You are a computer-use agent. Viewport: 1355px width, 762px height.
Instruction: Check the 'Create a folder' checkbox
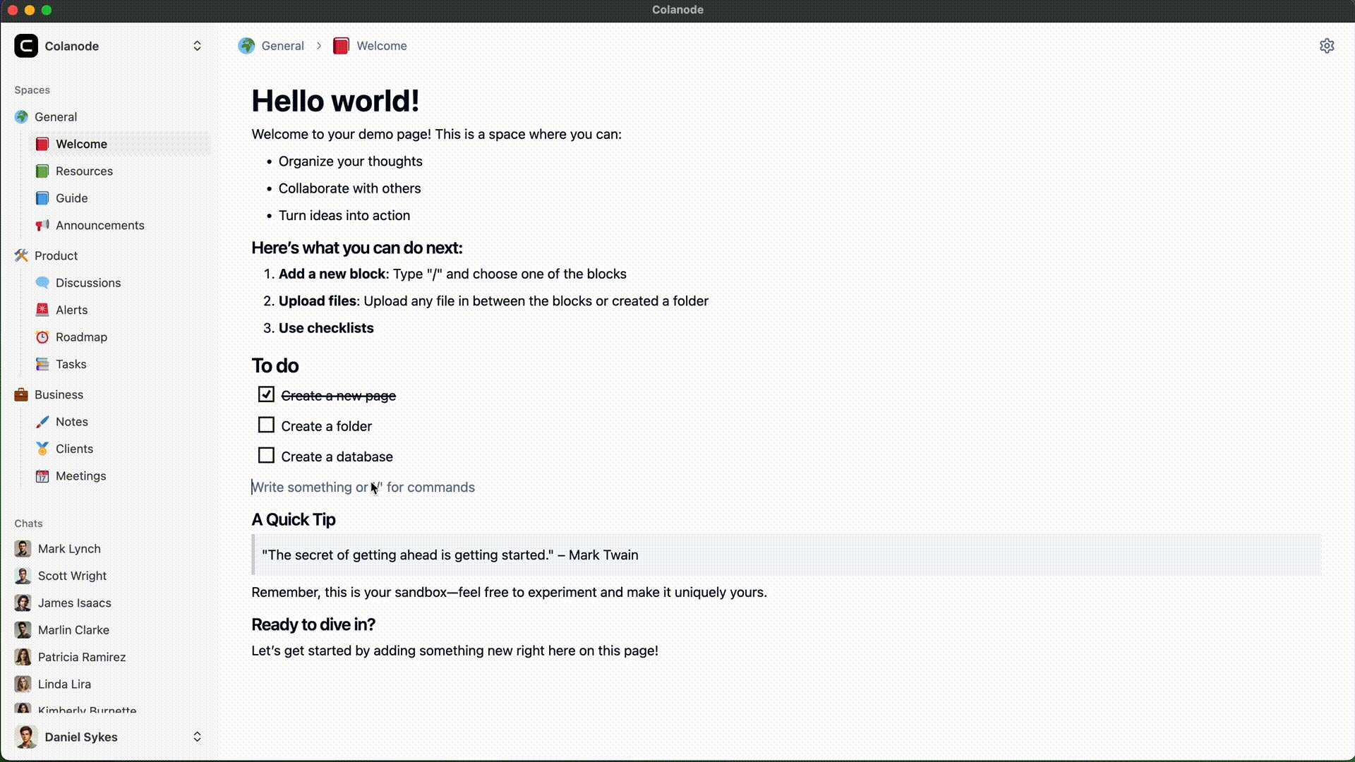pos(267,425)
